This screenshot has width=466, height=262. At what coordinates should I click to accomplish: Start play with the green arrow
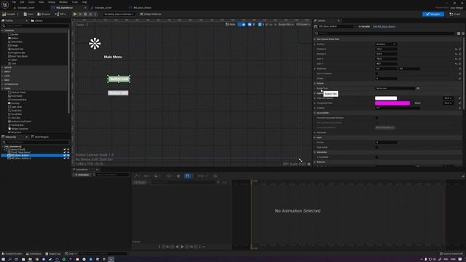point(75,14)
